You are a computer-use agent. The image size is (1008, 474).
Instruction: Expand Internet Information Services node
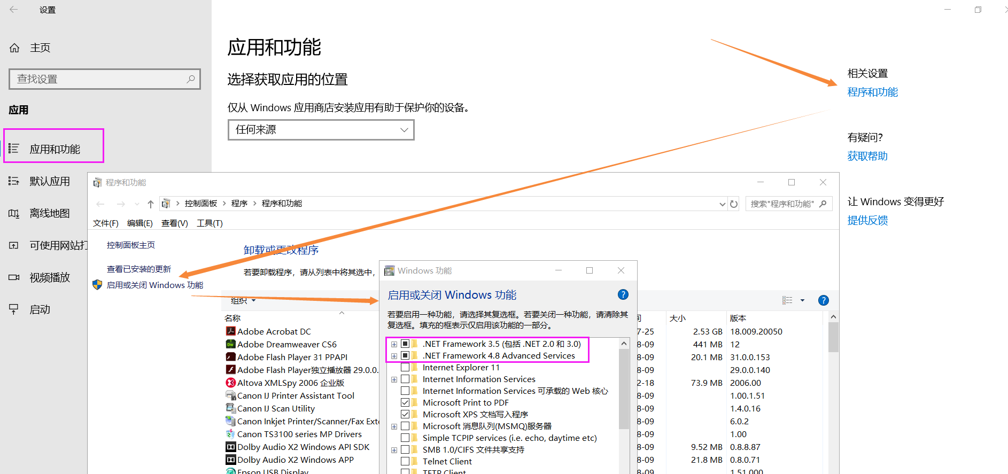394,379
